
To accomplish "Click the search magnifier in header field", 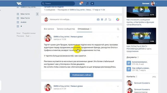I will [x=43, y=3].
